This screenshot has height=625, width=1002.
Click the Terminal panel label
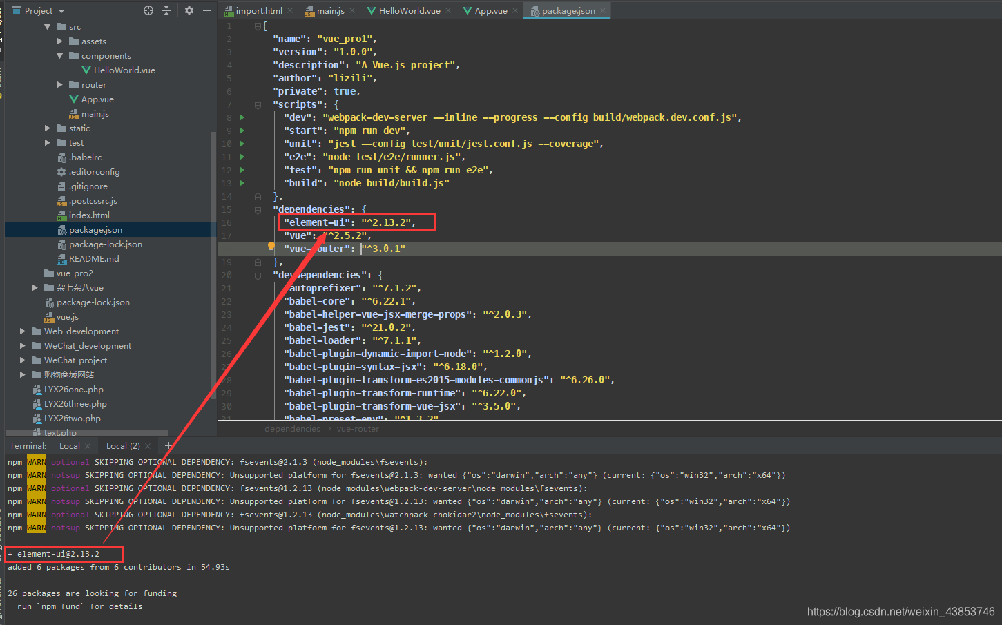[28, 446]
